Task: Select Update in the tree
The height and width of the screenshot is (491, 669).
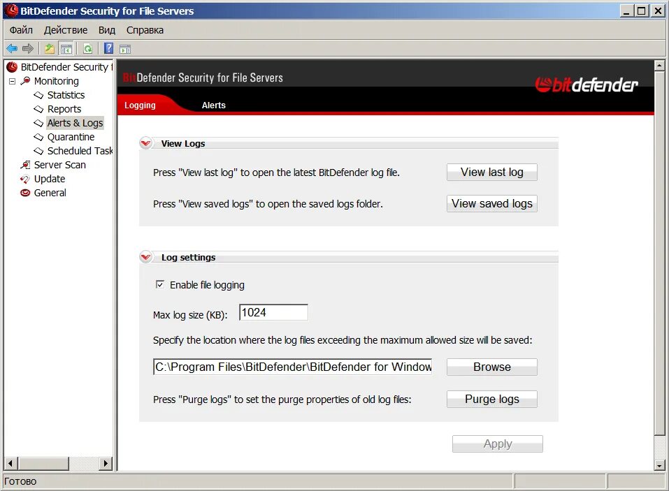Action: pyautogui.click(x=50, y=179)
